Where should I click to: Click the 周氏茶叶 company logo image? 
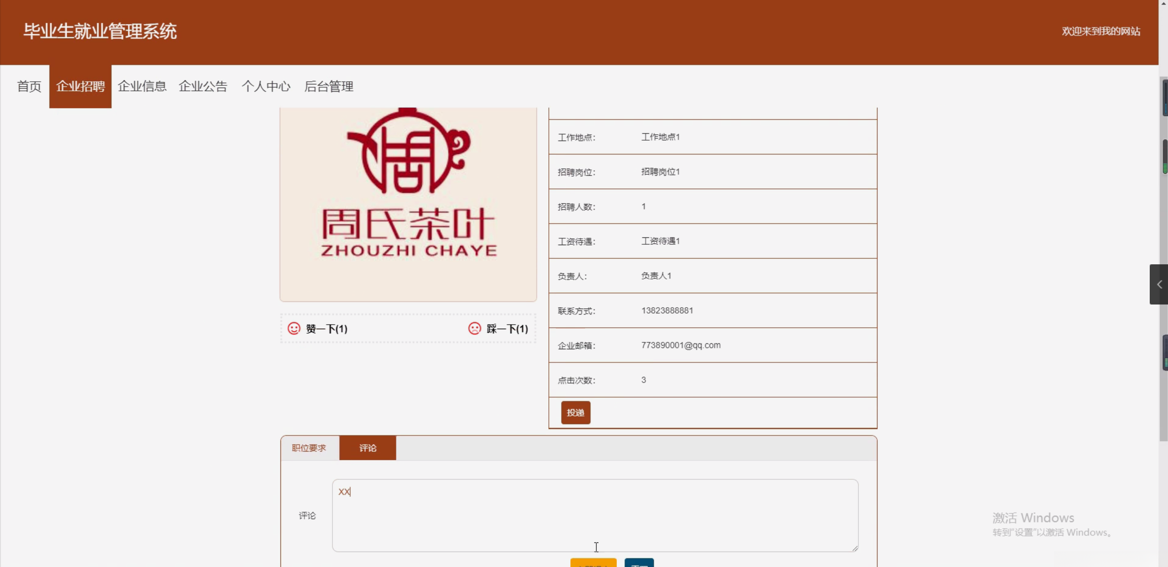pos(408,204)
